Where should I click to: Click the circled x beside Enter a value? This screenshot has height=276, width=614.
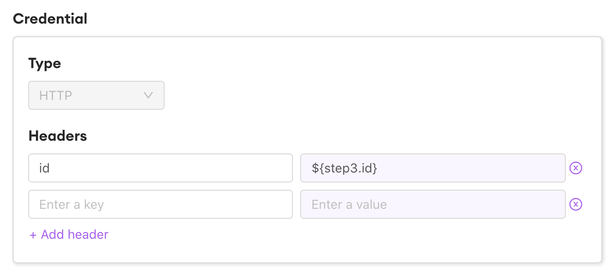click(x=576, y=205)
